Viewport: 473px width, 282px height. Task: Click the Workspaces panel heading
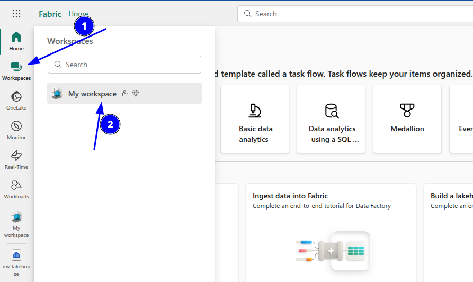(70, 41)
